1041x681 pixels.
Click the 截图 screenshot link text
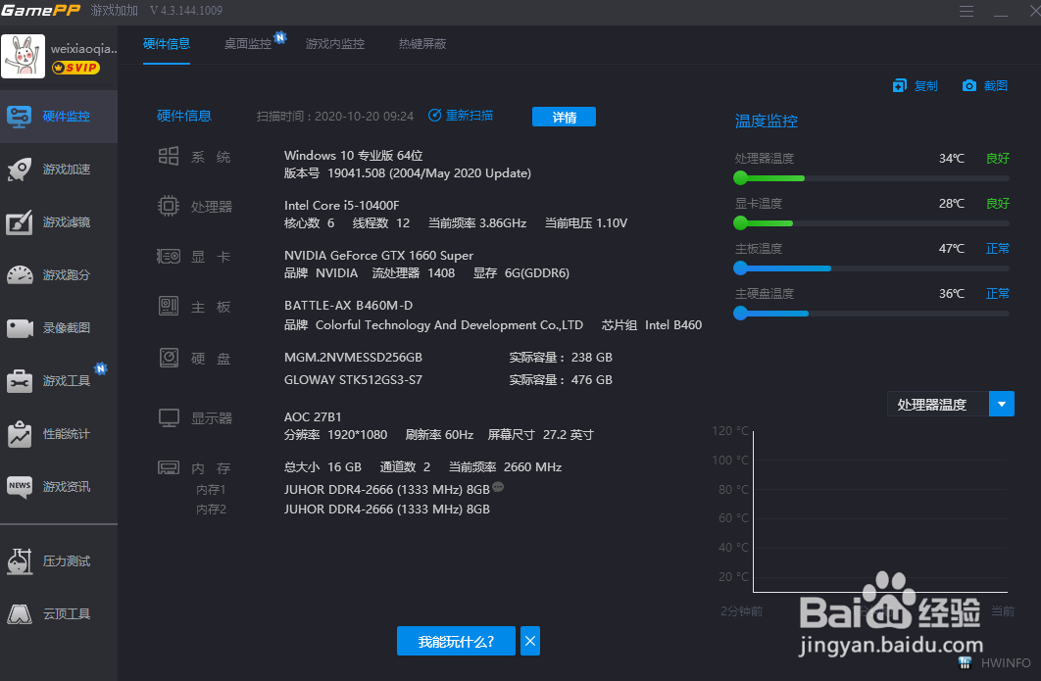tap(995, 85)
